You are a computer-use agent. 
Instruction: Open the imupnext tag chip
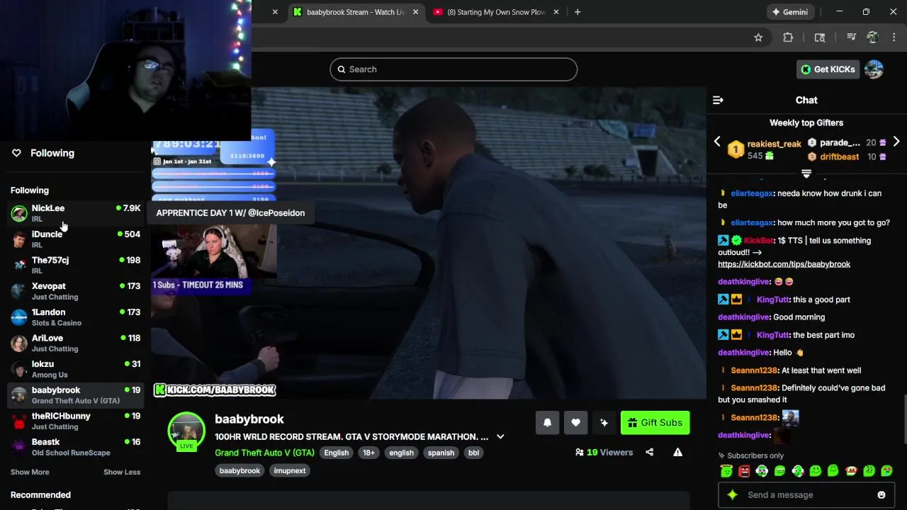290,470
